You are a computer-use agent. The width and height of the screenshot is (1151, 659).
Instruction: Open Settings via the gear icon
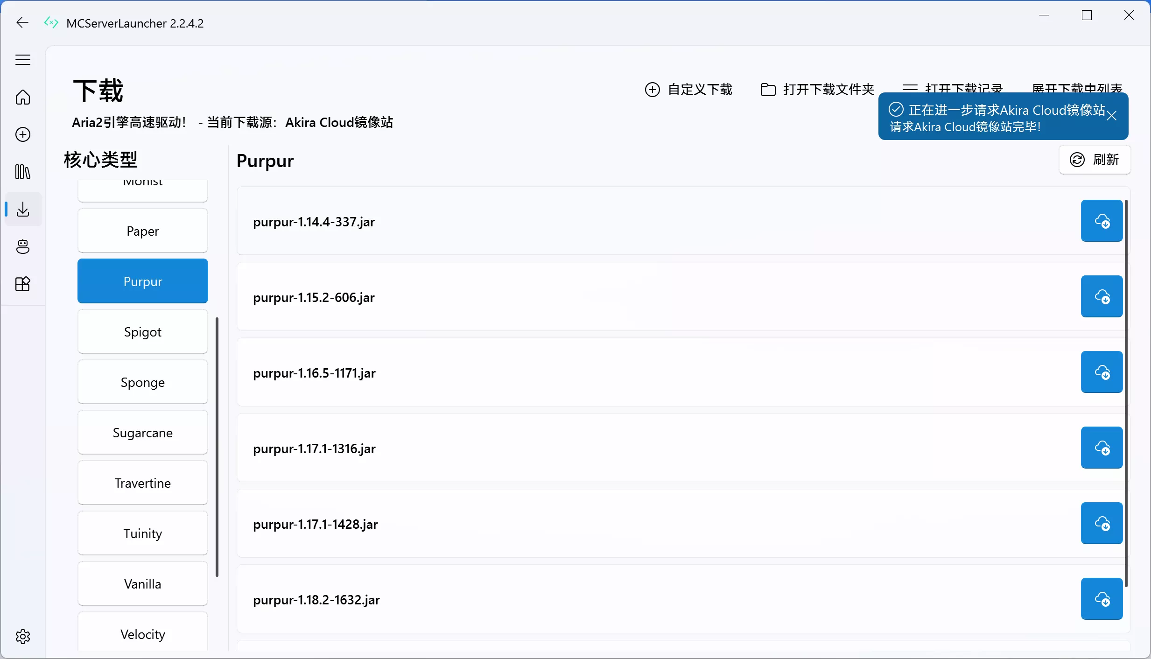tap(22, 636)
